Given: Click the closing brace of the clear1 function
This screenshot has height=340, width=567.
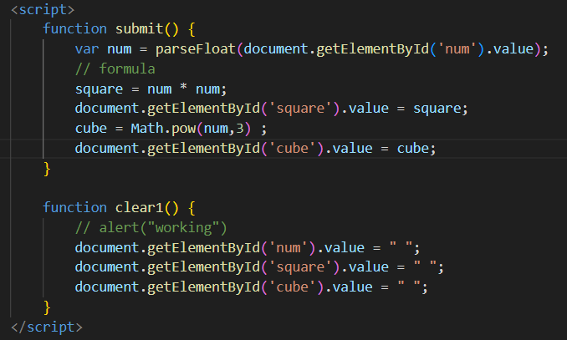Looking at the screenshot, I should (x=47, y=307).
